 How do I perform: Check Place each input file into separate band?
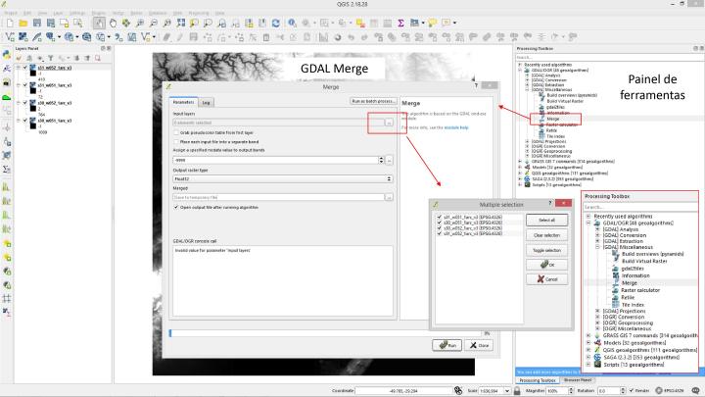pos(176,143)
